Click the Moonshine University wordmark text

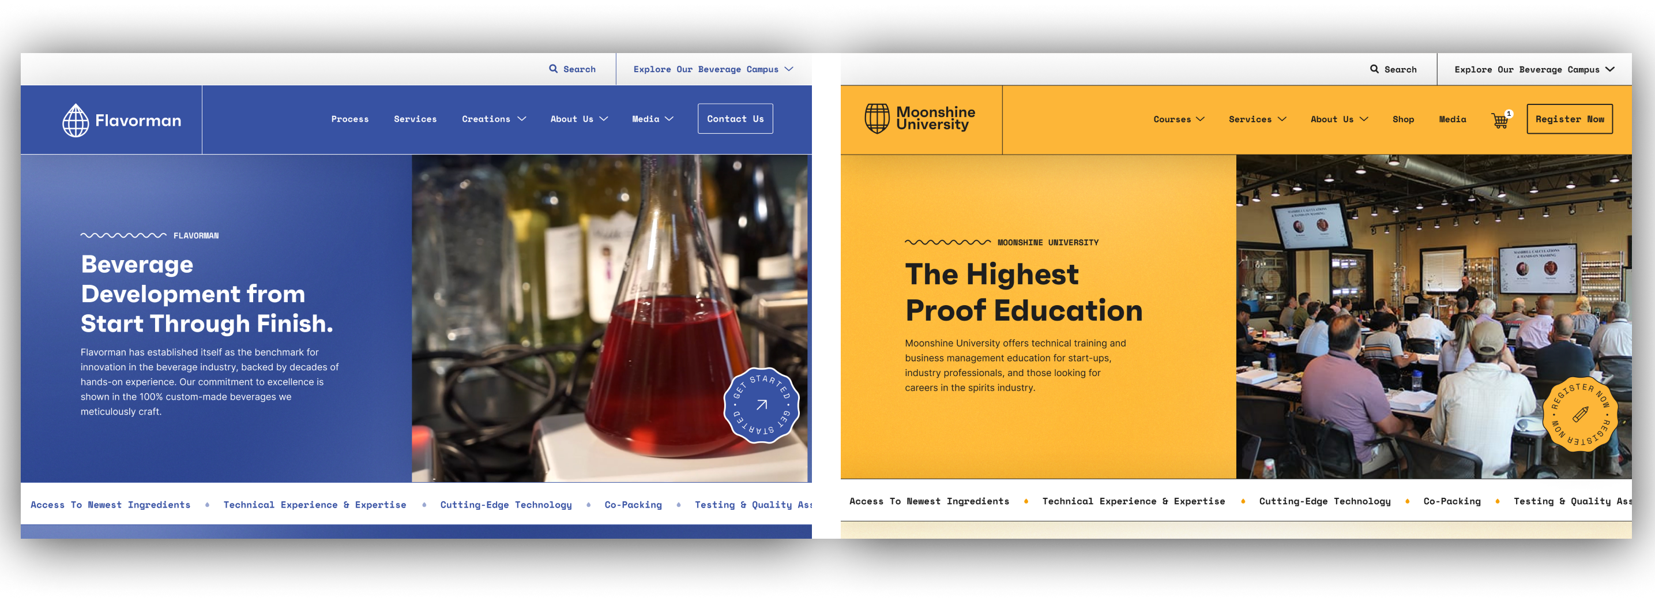935,118
